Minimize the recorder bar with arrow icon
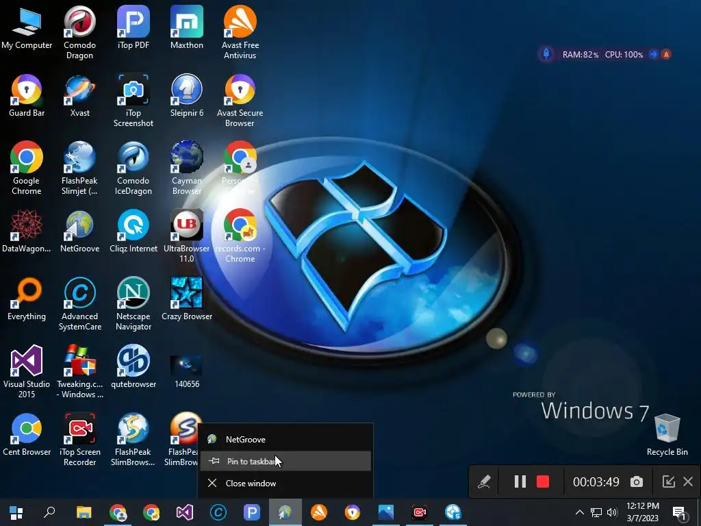Image resolution: width=701 pixels, height=526 pixels. point(668,481)
